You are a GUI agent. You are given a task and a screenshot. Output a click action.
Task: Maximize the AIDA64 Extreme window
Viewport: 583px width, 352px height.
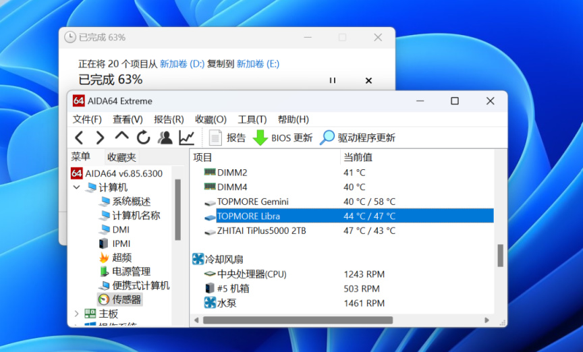pos(454,101)
